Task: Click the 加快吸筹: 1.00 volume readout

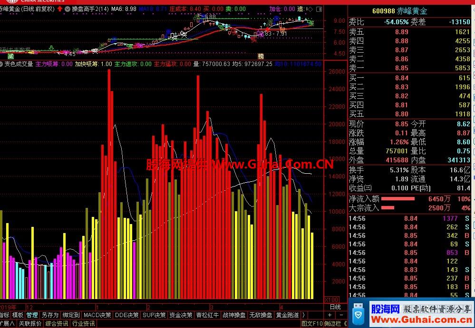Action: click(93, 64)
